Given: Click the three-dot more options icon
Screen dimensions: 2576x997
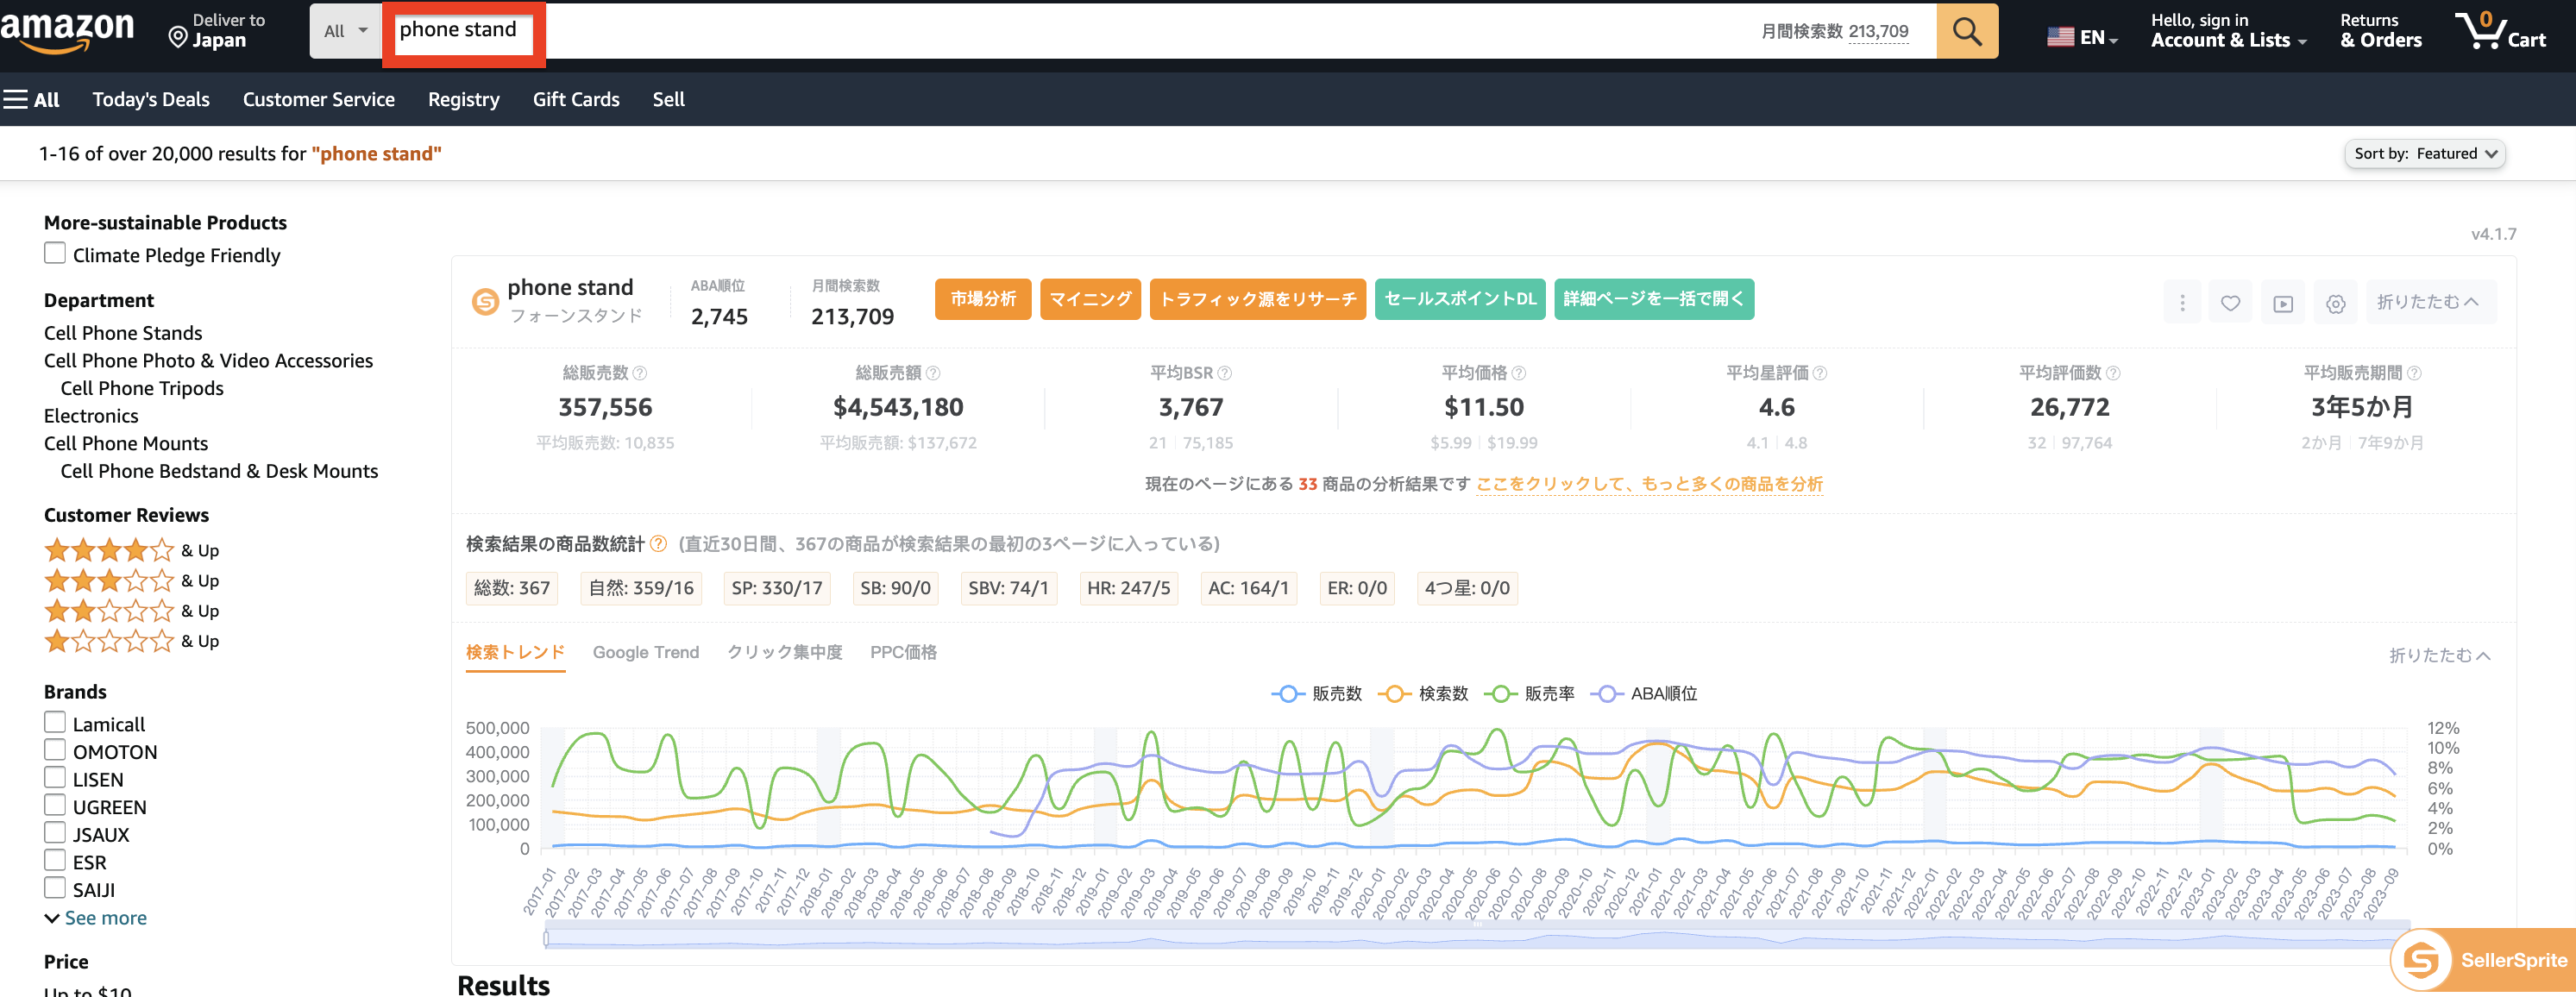Looking at the screenshot, I should pos(2182,303).
